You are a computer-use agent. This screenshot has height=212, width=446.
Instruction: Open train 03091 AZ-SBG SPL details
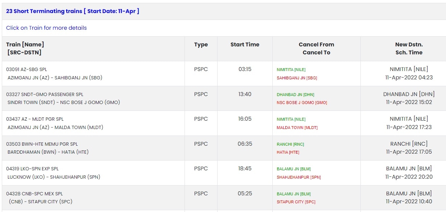26,69
